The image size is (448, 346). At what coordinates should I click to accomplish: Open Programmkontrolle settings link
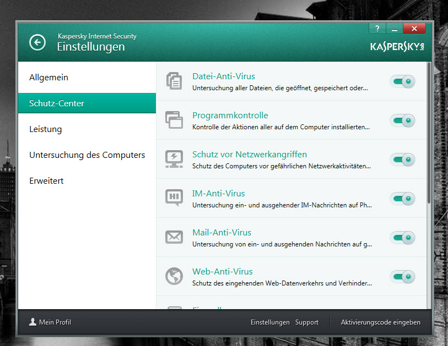click(230, 115)
